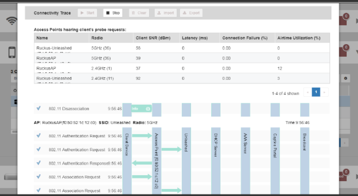Click checkmark icon beside Authentication Response
The height and width of the screenshot is (196, 358).
[39, 163]
